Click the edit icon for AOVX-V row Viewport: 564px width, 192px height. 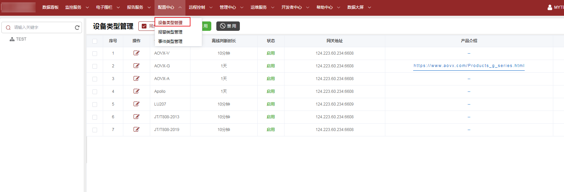[136, 53]
